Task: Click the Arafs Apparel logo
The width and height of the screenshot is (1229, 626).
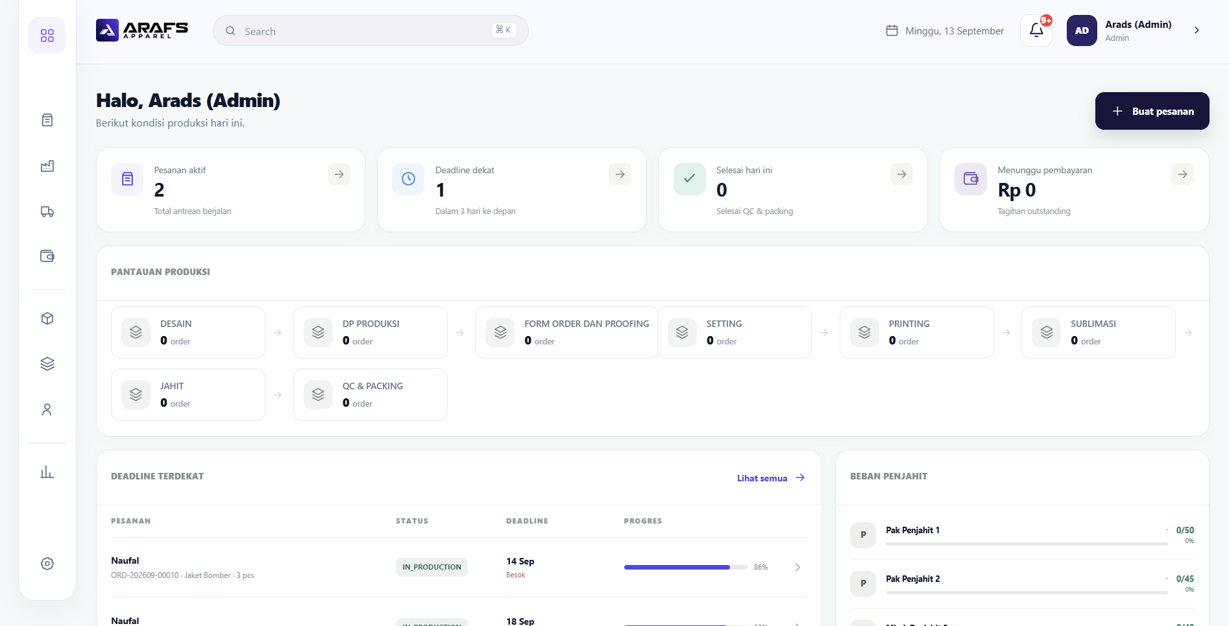Action: click(142, 30)
